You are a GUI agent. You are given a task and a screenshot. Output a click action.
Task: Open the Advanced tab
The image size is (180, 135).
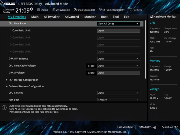72,17
